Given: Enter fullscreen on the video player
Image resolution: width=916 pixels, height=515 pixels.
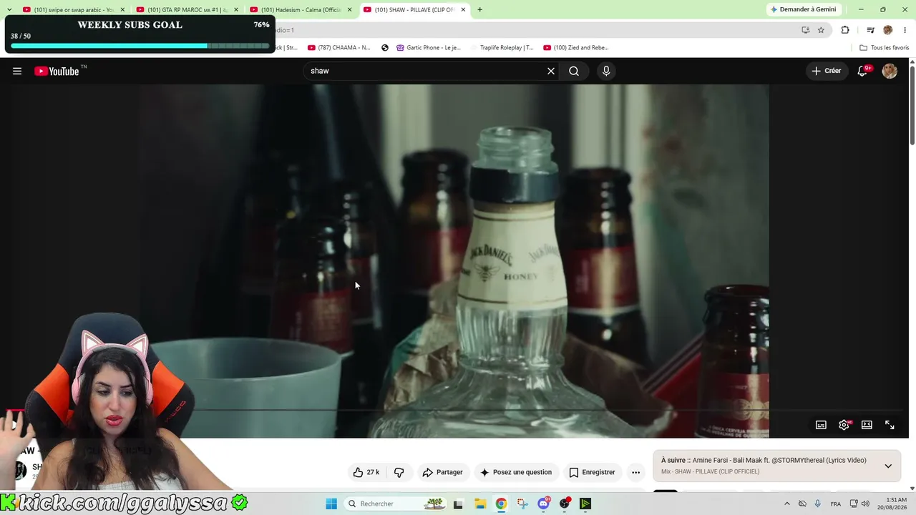Looking at the screenshot, I should click(x=890, y=425).
